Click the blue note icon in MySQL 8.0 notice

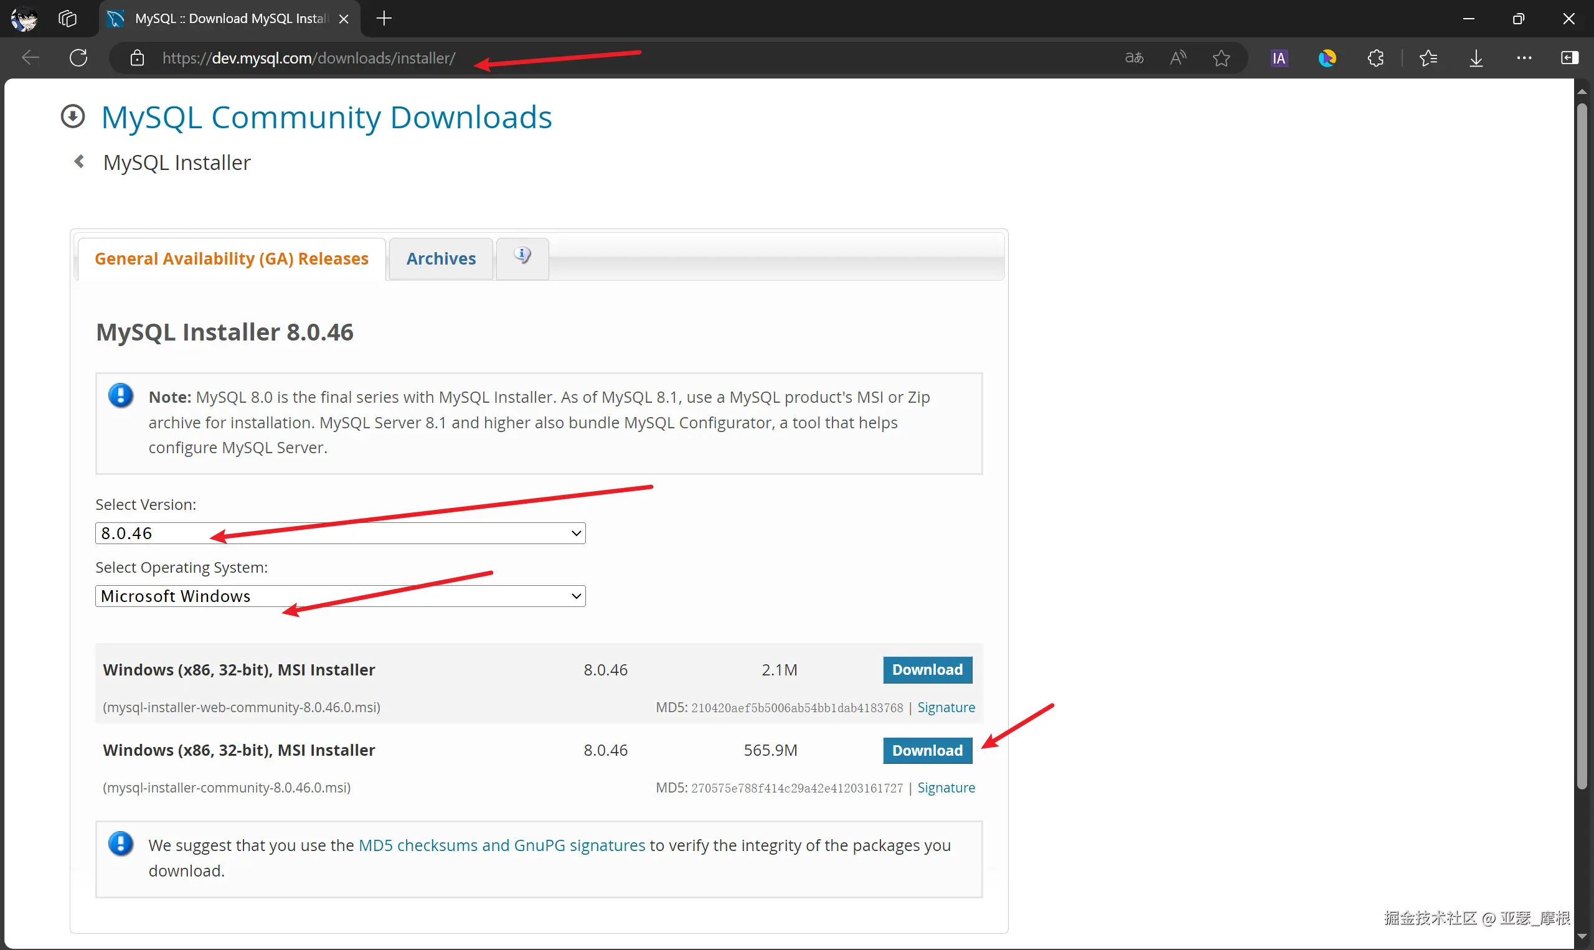click(121, 395)
